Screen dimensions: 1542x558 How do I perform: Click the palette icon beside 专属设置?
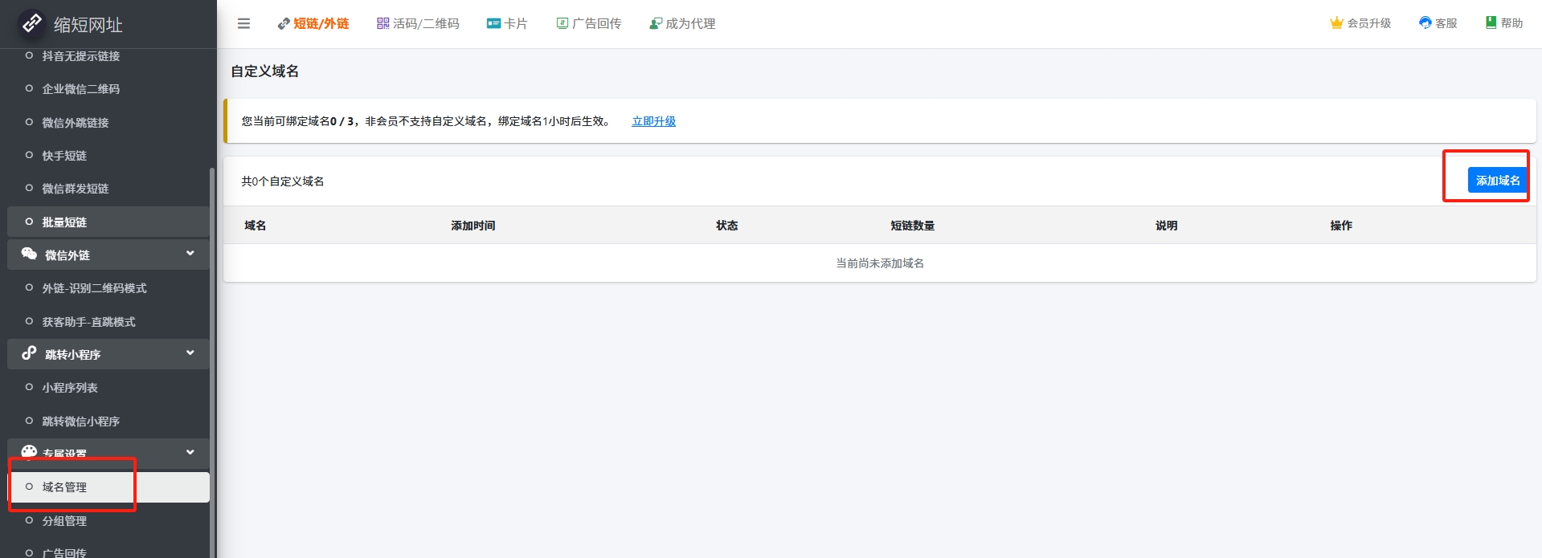point(29,452)
